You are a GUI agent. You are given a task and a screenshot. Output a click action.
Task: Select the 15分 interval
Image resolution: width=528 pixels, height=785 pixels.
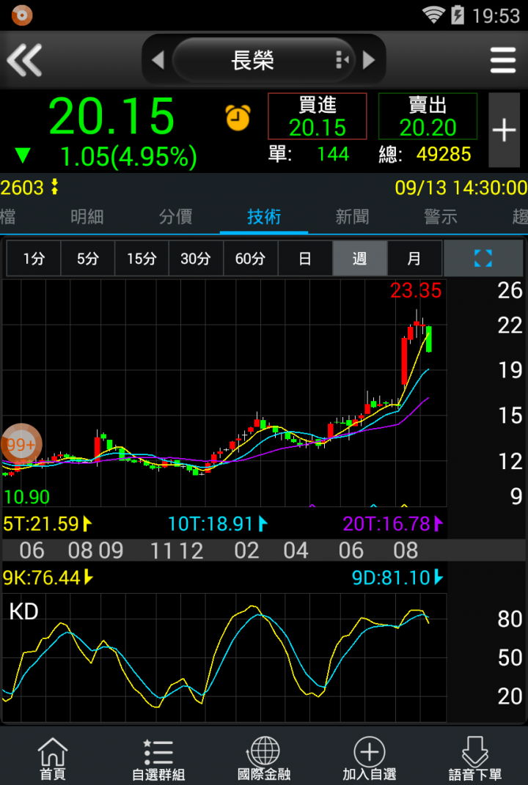pos(142,258)
